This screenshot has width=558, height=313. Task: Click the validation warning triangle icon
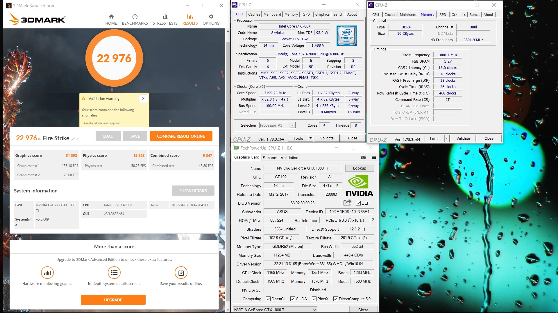coord(84,99)
